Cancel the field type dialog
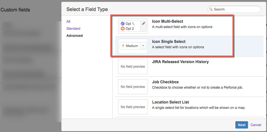 (256, 125)
